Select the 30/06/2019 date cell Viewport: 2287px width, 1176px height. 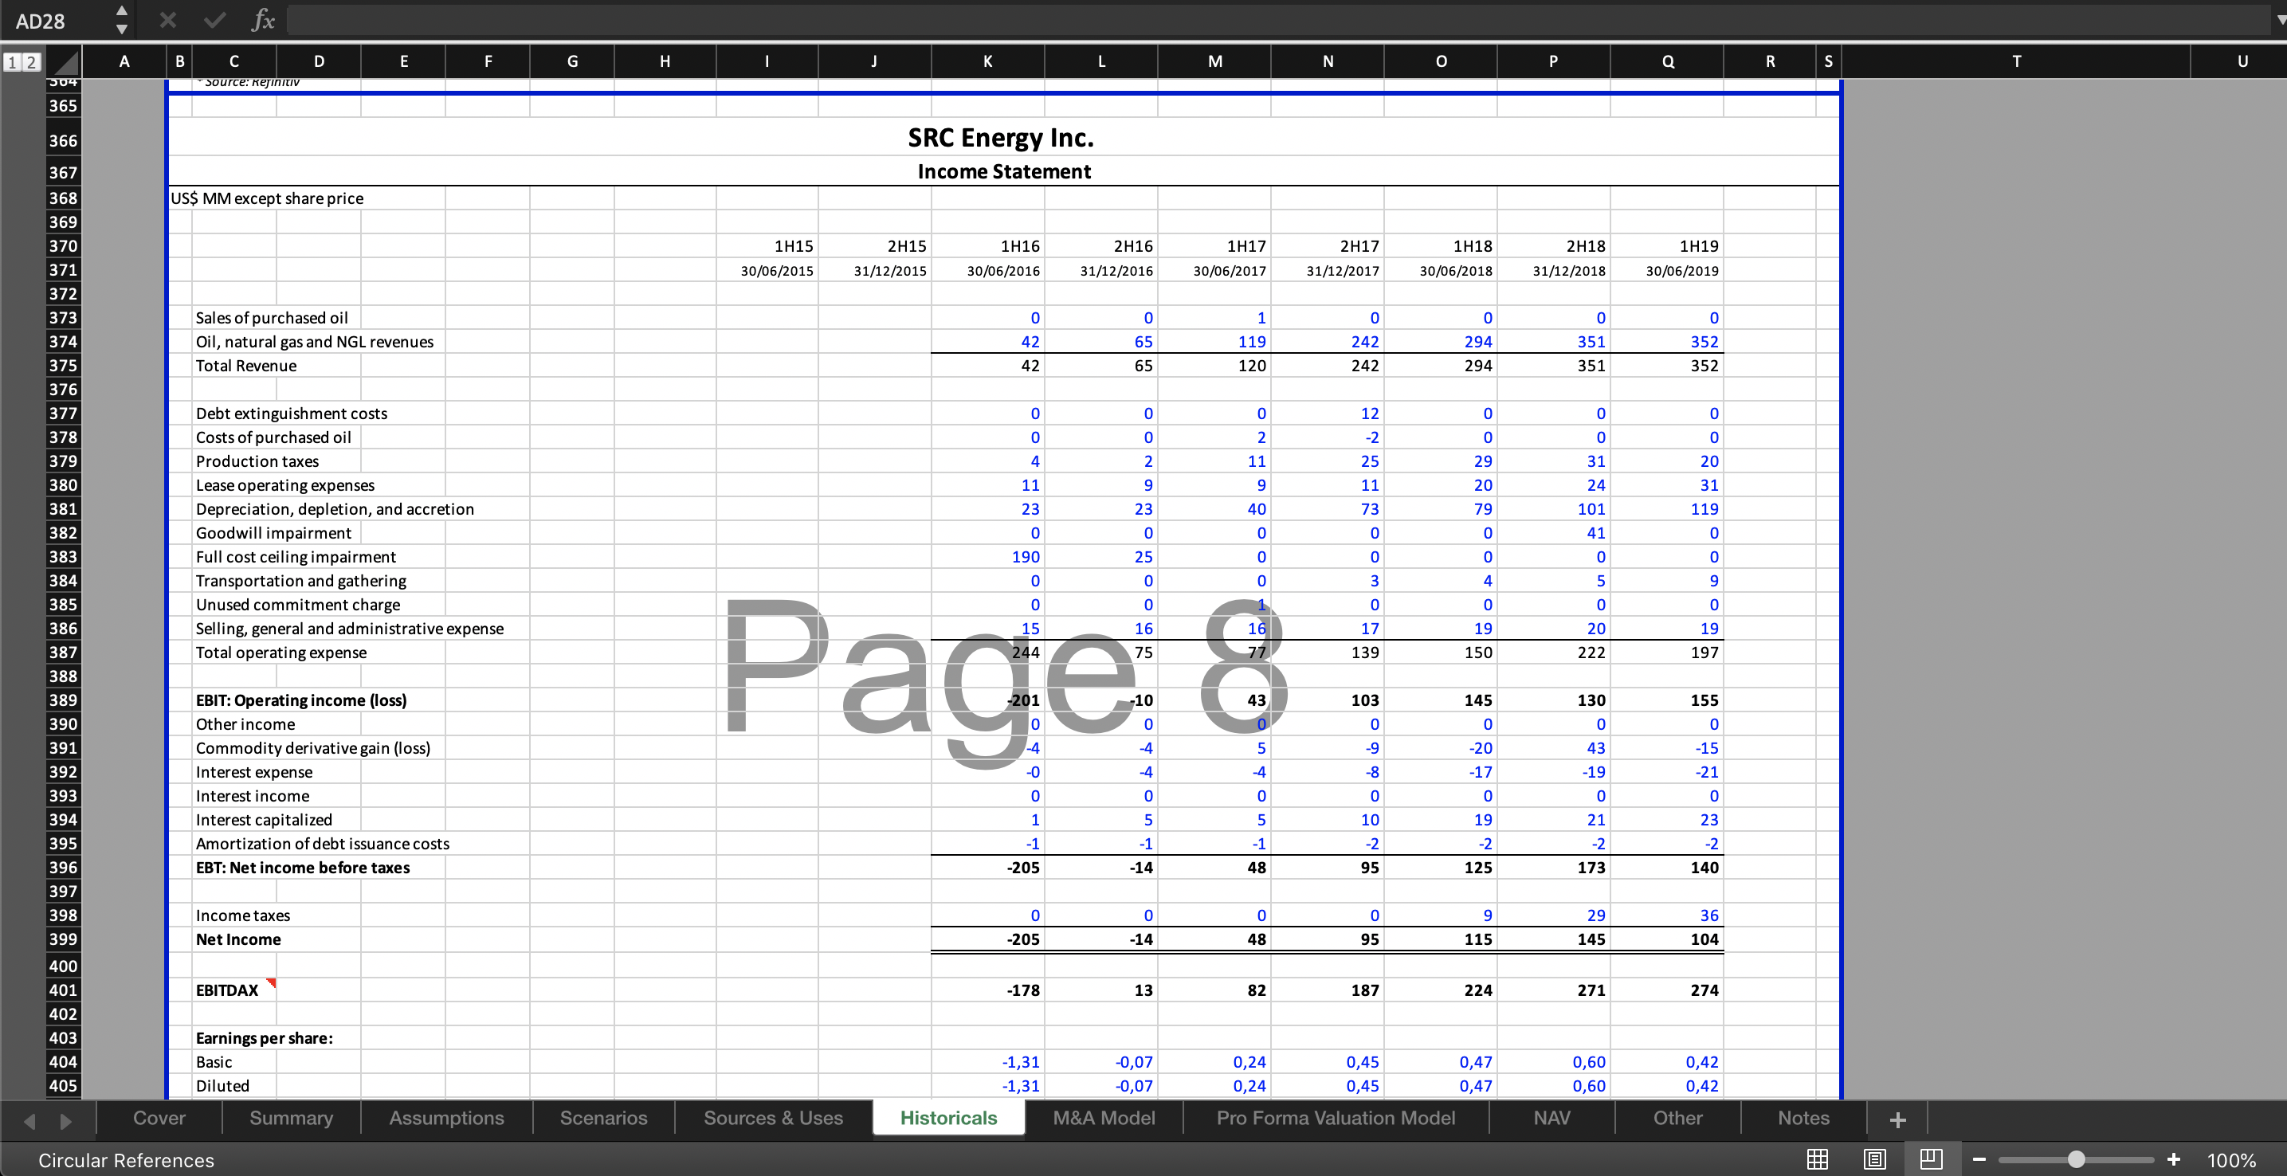tap(1666, 270)
